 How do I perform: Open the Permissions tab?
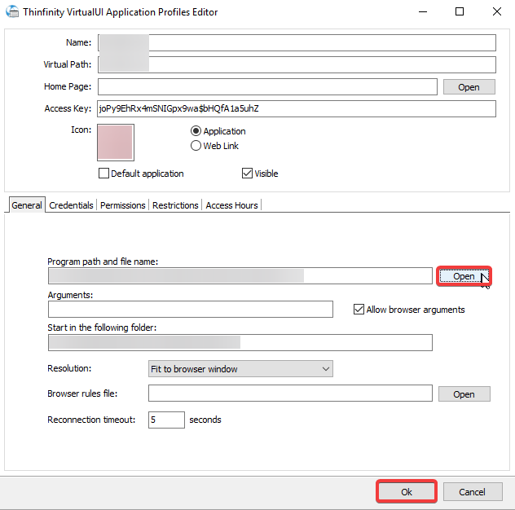click(x=122, y=205)
